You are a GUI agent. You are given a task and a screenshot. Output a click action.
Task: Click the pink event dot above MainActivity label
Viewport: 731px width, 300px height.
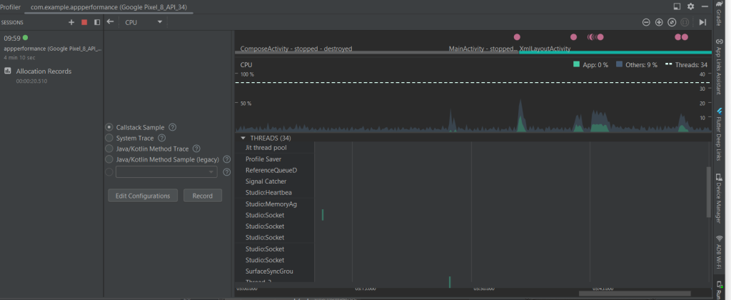[517, 37]
